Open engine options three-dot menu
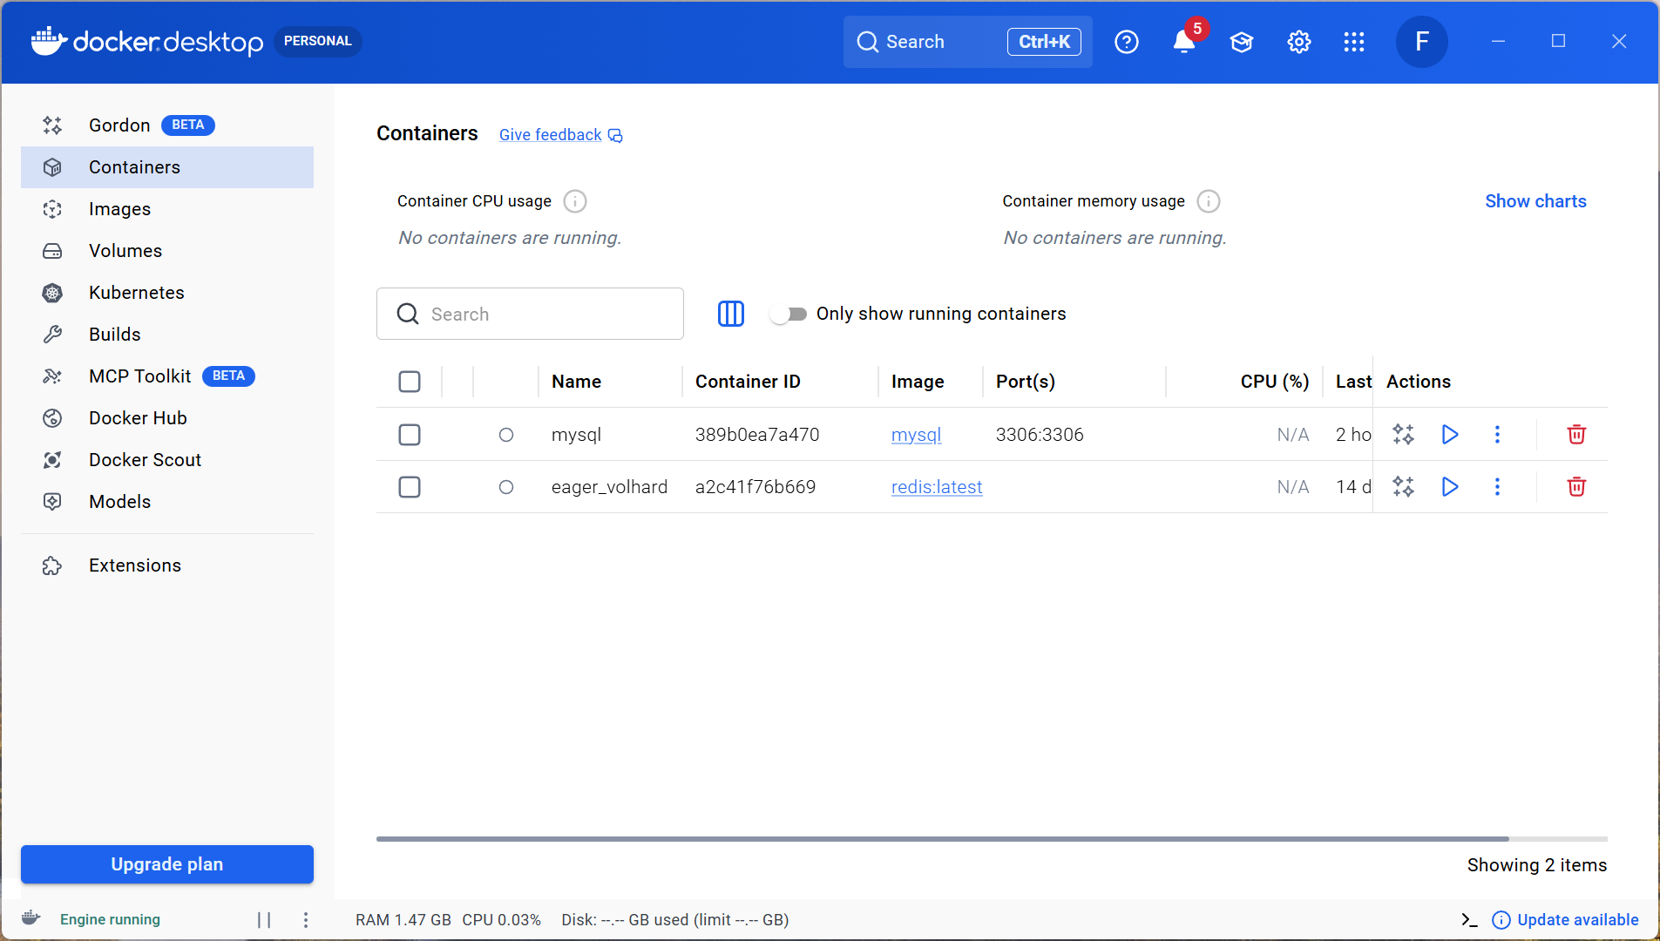This screenshot has height=941, width=1660. (x=306, y=920)
